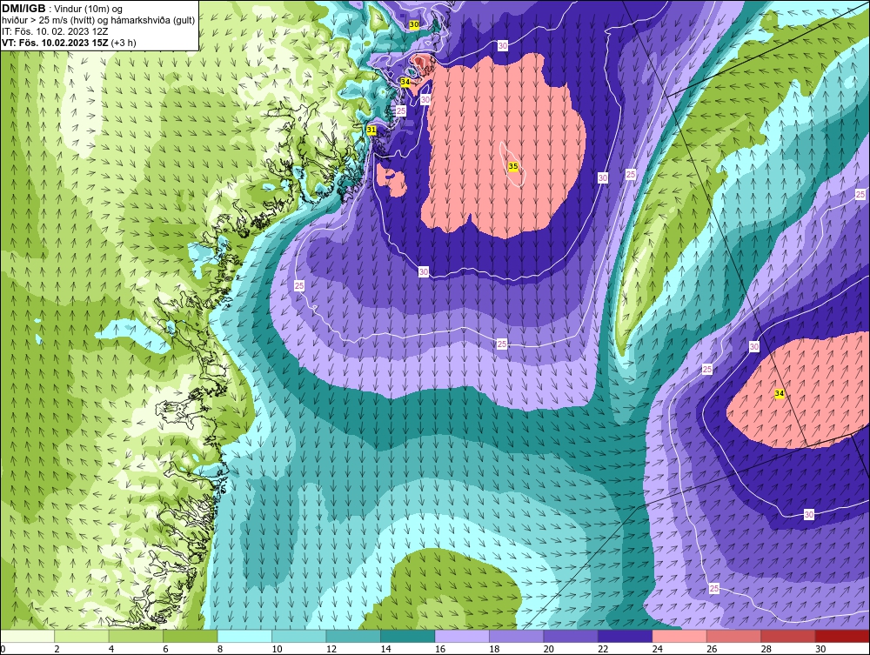870x655 pixels.
Task: Select the "VT: Fös. 10.02.2023 15Z (+3 h)" line
Action: 69,42
